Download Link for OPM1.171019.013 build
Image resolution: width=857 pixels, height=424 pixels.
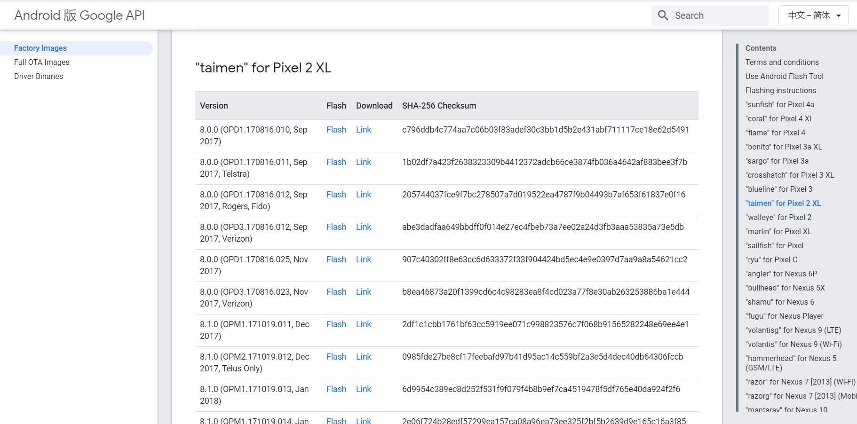[364, 389]
